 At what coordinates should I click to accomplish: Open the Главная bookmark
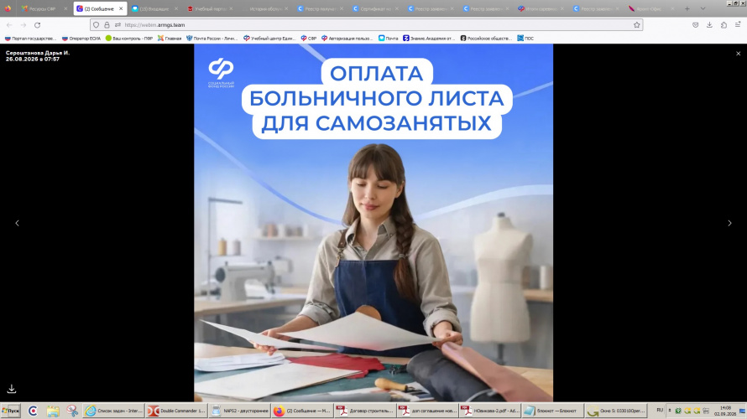pyautogui.click(x=170, y=38)
